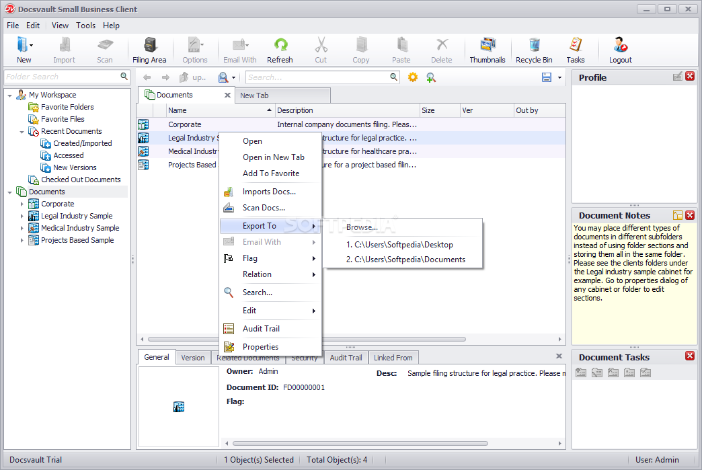
Task: Expand Legal Industry Sample node
Action: [22, 217]
